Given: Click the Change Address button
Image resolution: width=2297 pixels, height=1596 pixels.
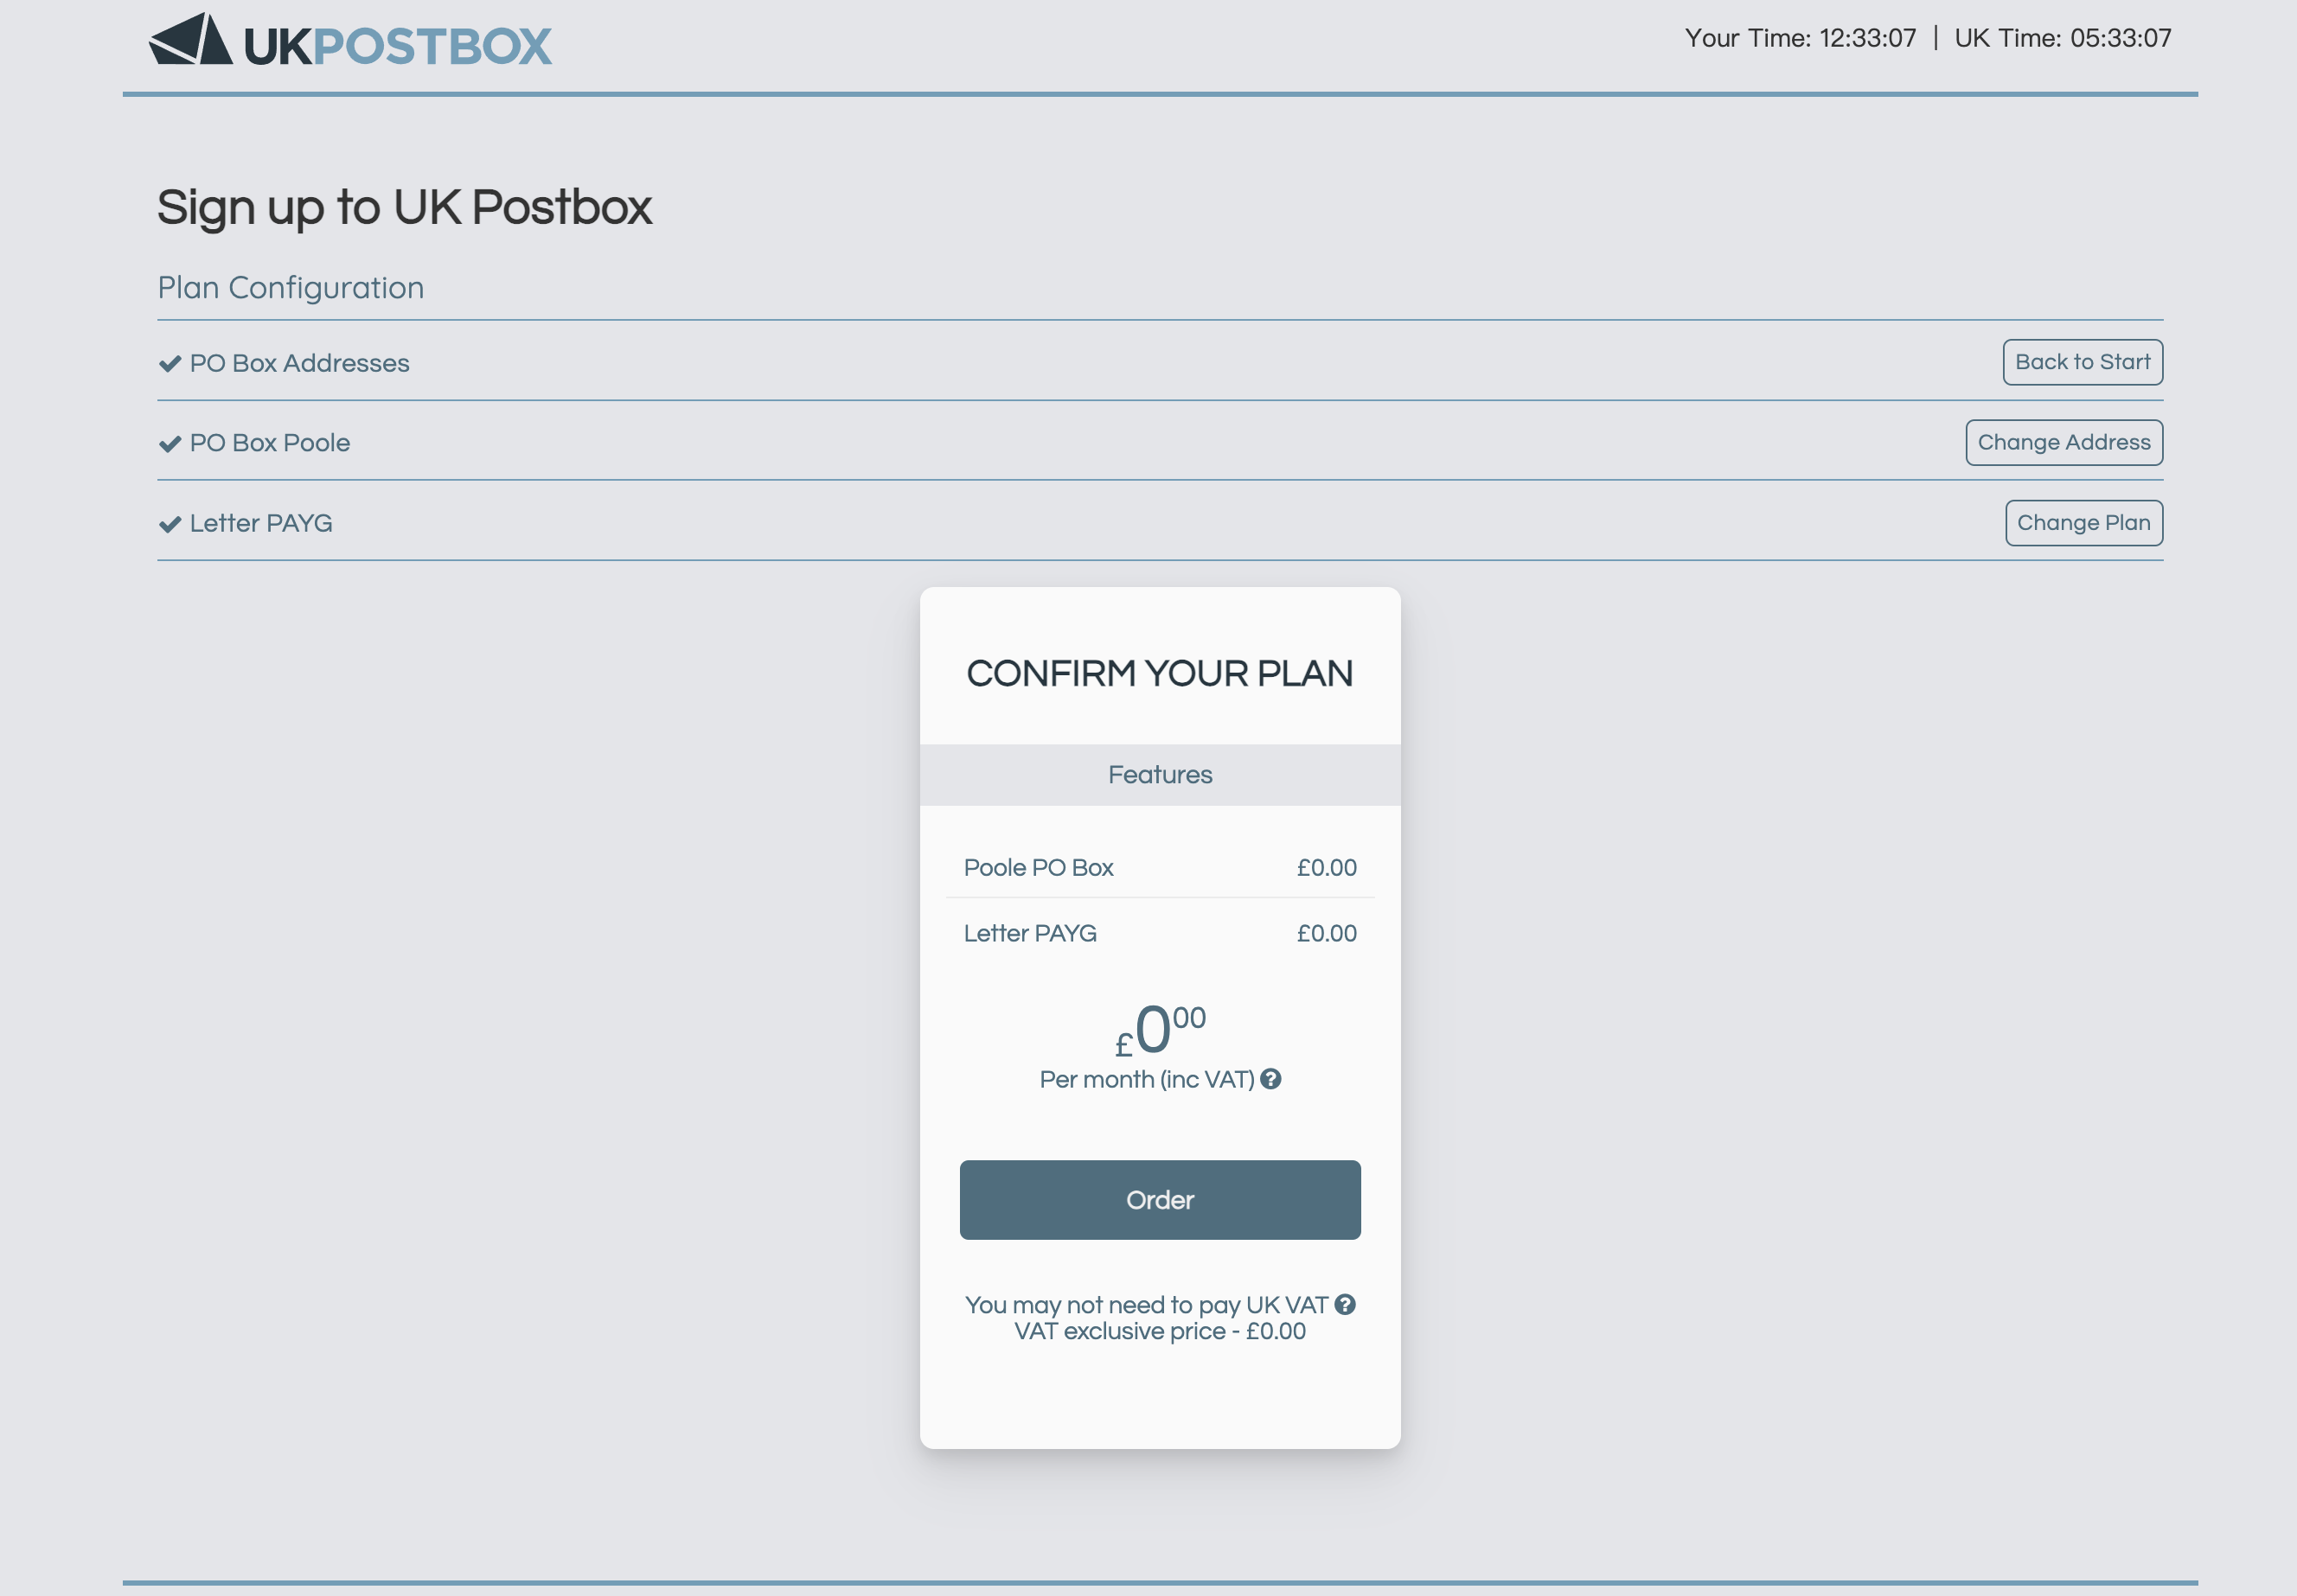Looking at the screenshot, I should (x=2064, y=442).
